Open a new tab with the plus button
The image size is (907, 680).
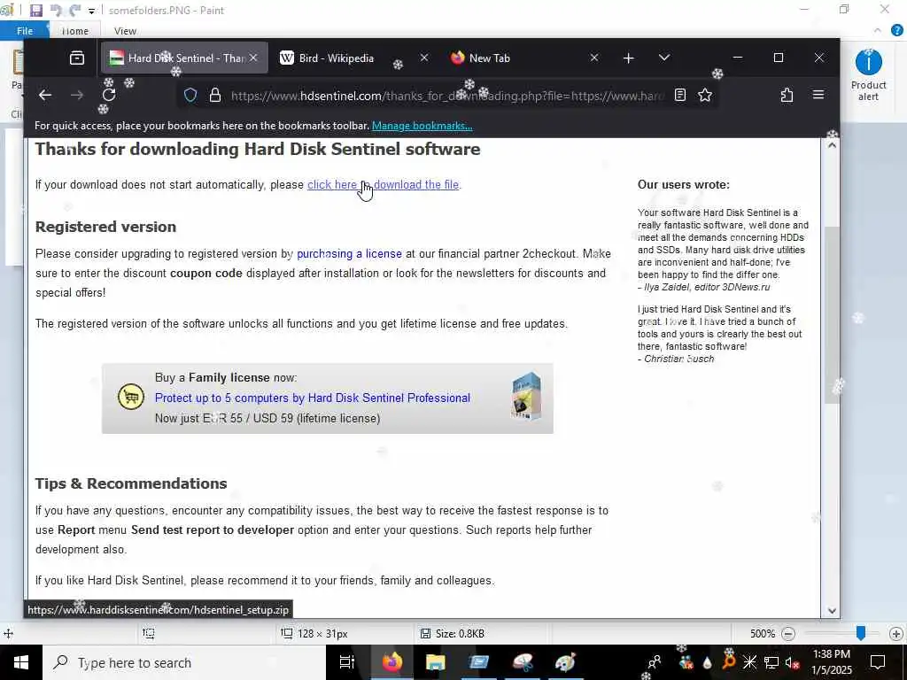pos(629,58)
